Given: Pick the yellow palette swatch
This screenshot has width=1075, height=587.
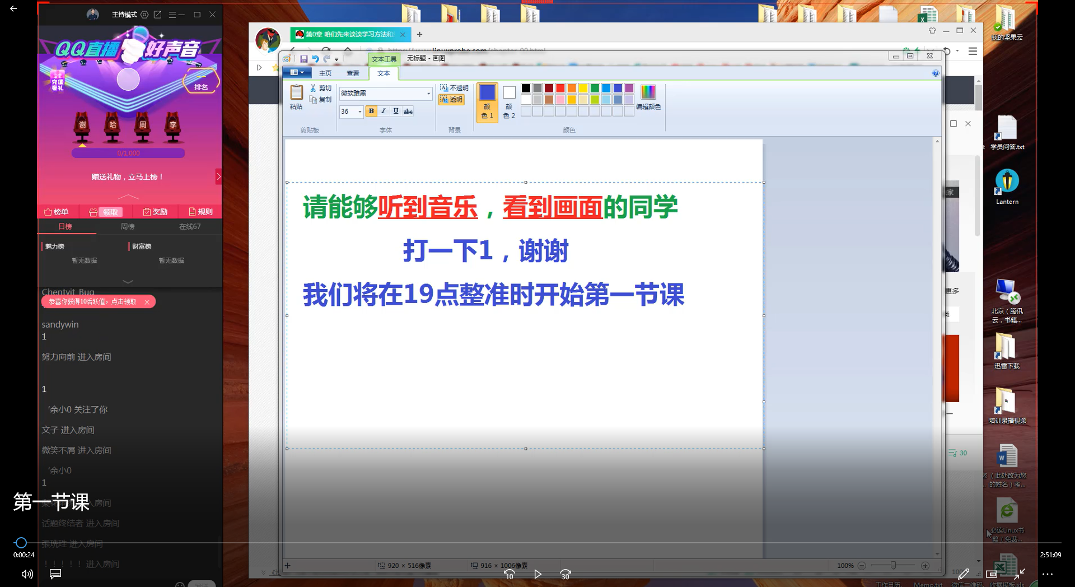Looking at the screenshot, I should coord(583,88).
